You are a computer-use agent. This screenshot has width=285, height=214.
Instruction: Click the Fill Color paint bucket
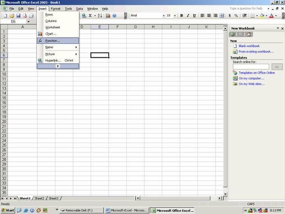pyautogui.click(x=262, y=16)
